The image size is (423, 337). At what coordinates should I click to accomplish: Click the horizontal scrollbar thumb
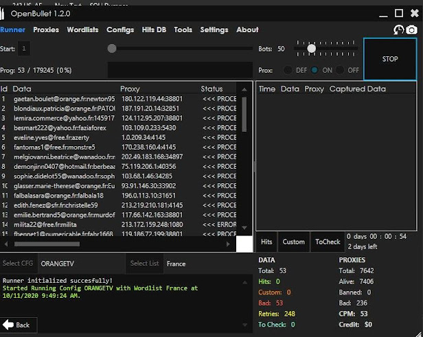click(x=47, y=244)
